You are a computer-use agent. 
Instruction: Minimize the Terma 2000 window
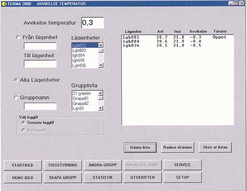coord(231,4)
